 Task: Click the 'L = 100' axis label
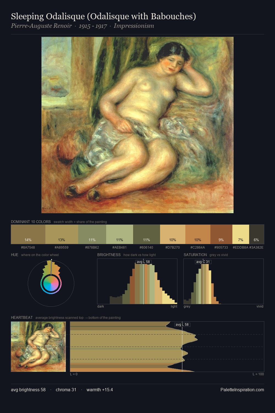pos(258,374)
